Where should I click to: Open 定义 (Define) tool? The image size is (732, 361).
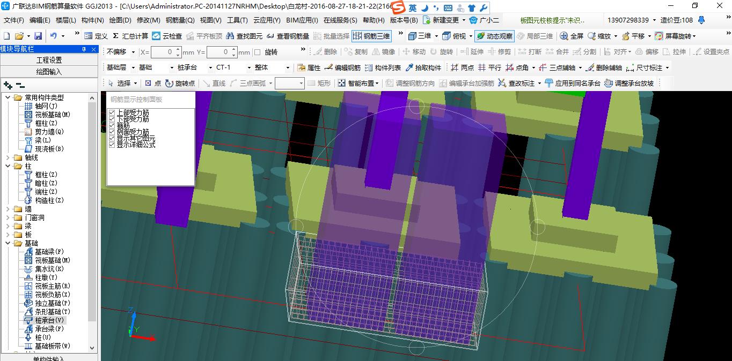[x=96, y=36]
